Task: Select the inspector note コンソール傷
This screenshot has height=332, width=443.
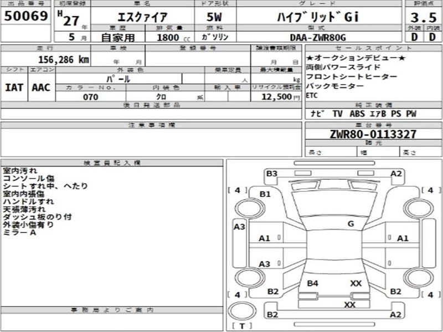Action: pos(29,178)
